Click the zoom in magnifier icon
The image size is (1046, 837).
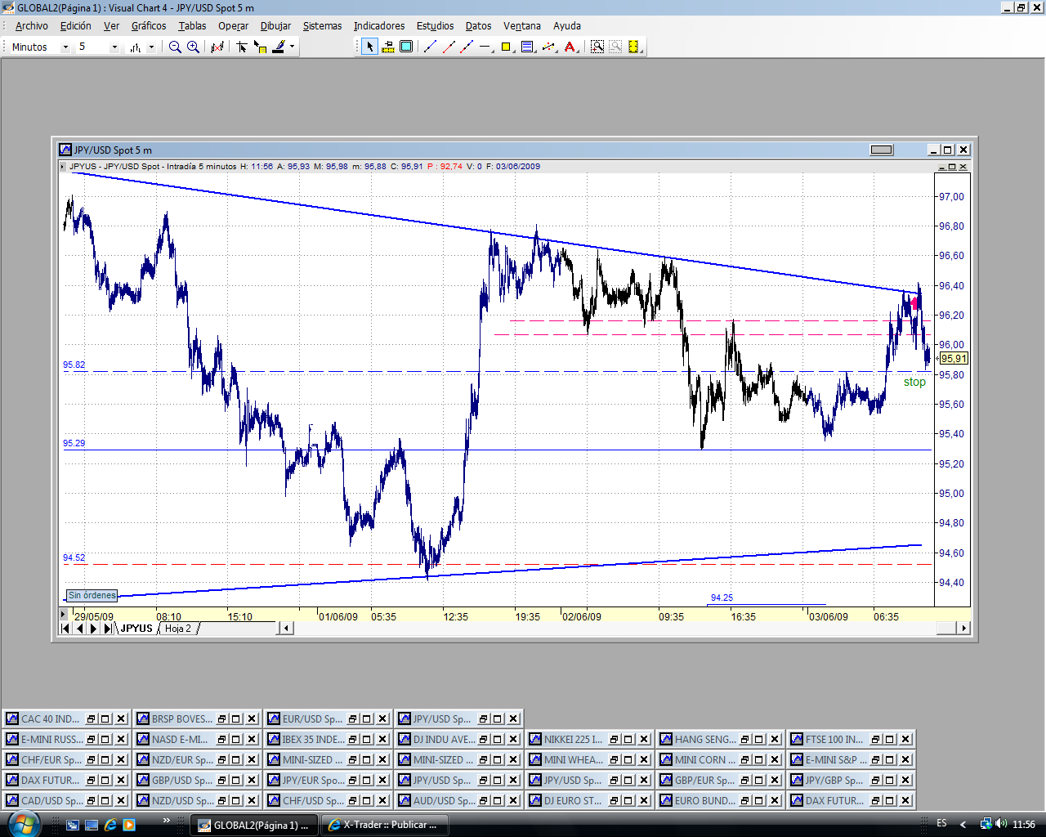pos(193,47)
